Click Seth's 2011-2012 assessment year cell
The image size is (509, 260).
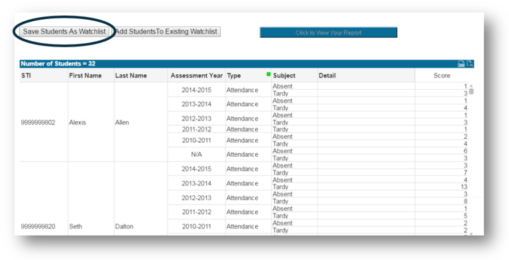click(196, 212)
